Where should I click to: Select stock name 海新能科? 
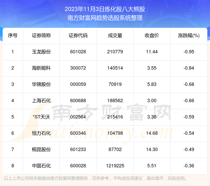click(41, 68)
